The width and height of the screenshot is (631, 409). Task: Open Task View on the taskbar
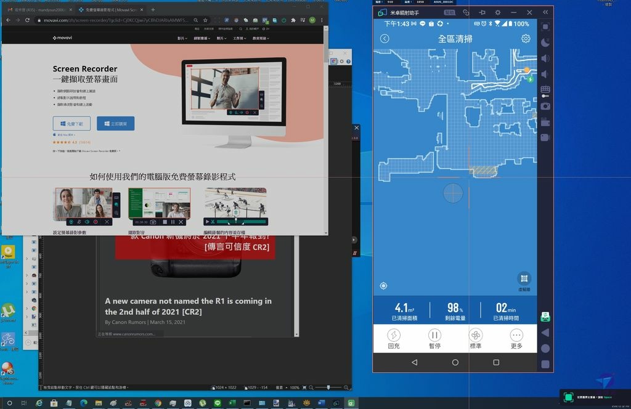point(24,403)
